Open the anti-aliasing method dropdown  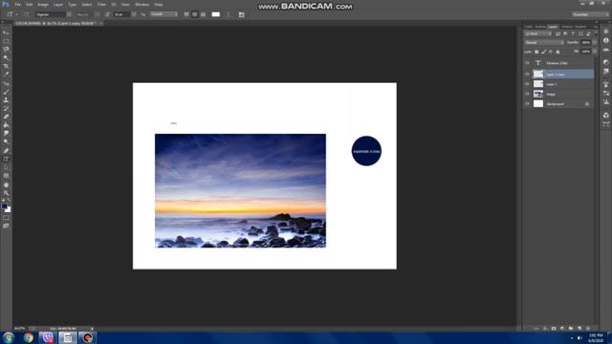(x=164, y=14)
